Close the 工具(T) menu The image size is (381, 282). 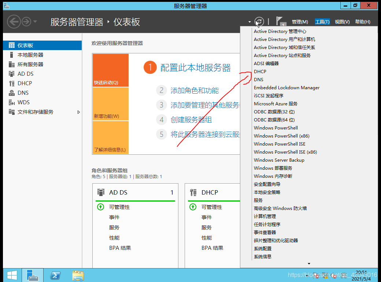(x=322, y=22)
